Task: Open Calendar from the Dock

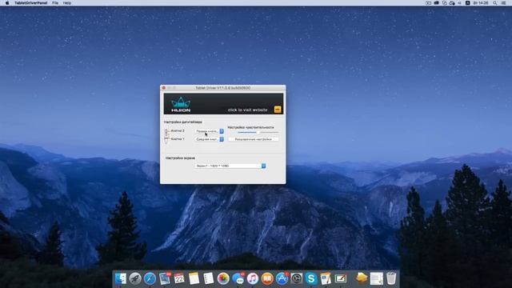Action: [x=179, y=278]
